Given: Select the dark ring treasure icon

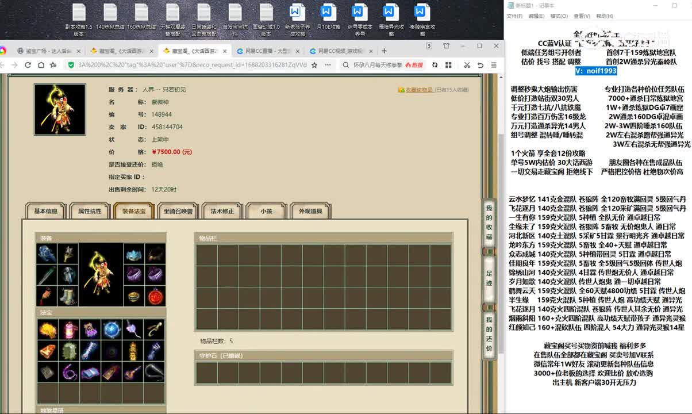Looking at the screenshot, I should tap(111, 351).
